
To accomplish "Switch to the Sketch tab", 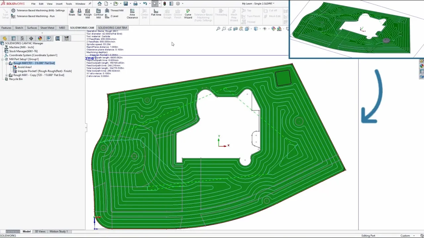I will (19, 28).
